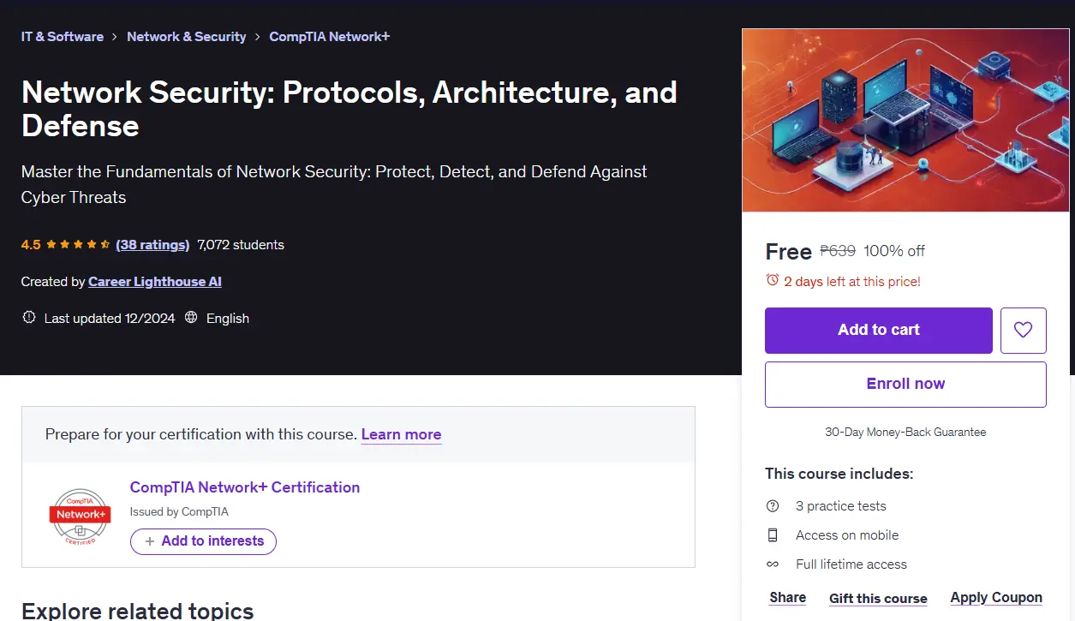Click Share link in sidebar
Screen dimensions: 1075x621
coord(788,598)
